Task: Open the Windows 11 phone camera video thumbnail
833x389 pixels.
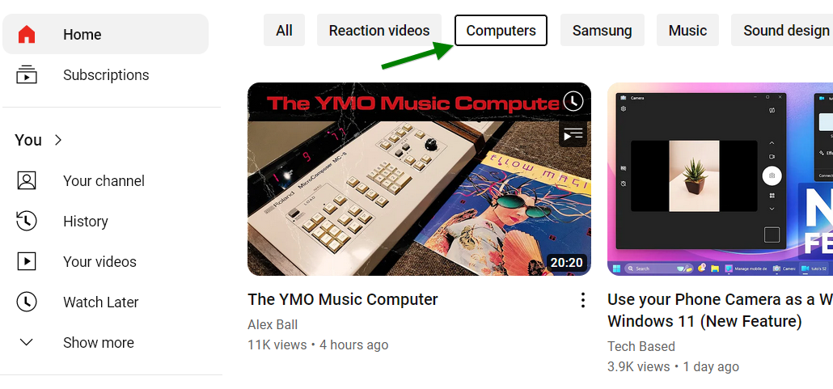Action: point(721,179)
